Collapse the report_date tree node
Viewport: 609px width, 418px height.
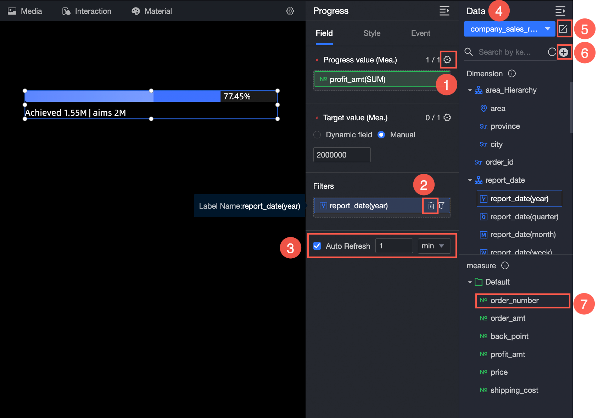click(x=470, y=180)
